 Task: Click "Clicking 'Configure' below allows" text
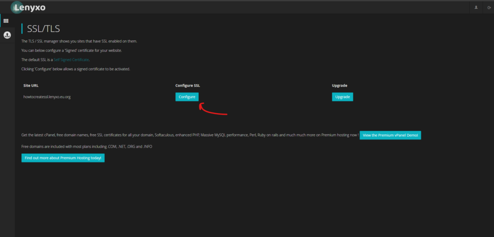pyautogui.click(x=76, y=69)
